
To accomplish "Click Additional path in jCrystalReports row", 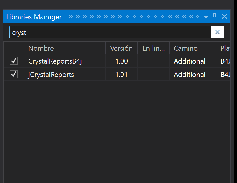I will tap(190, 75).
